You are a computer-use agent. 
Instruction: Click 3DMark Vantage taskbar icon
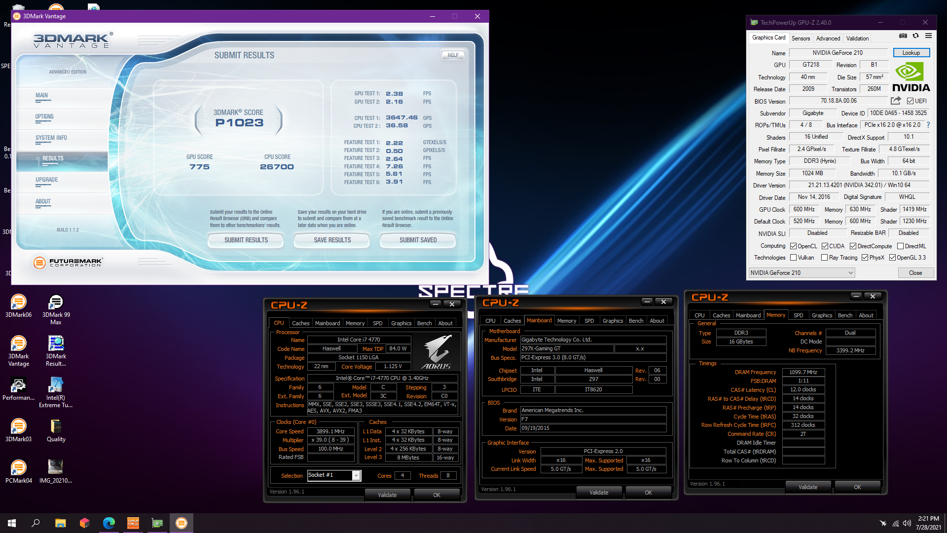pyautogui.click(x=182, y=523)
